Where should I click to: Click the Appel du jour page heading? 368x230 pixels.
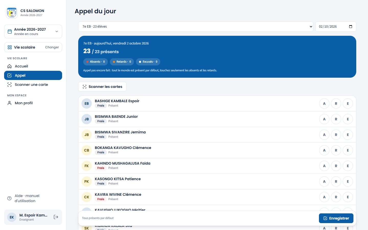[x=95, y=11]
